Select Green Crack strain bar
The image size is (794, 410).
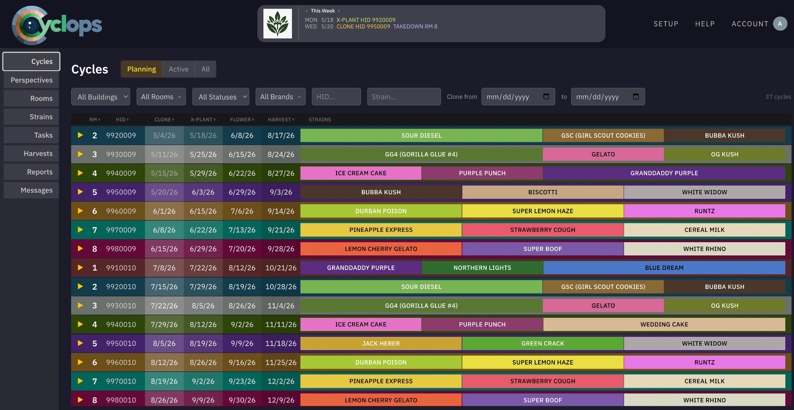click(x=543, y=343)
